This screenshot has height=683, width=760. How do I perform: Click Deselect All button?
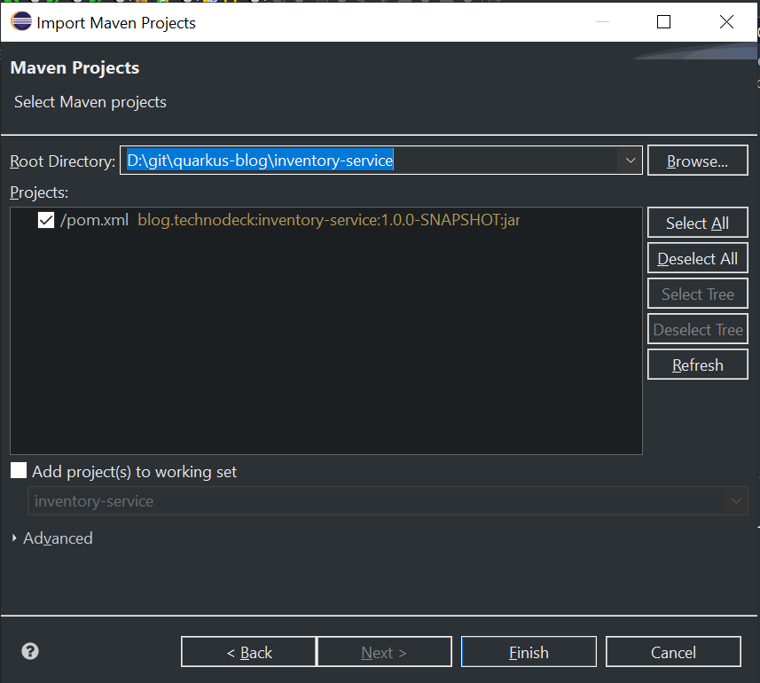coord(697,258)
